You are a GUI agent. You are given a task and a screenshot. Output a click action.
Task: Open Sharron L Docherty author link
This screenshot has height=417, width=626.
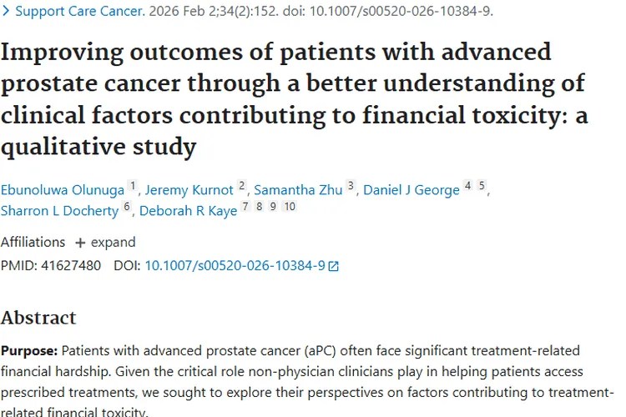point(59,211)
